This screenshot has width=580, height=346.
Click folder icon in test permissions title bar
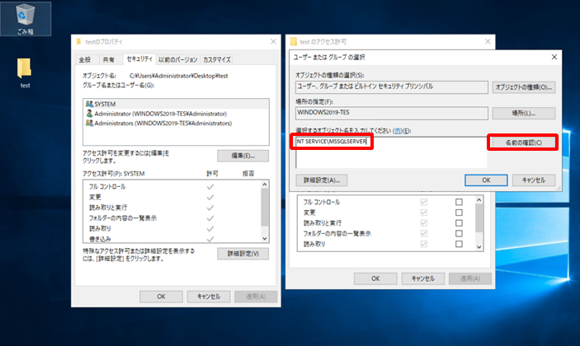pyautogui.click(x=294, y=41)
